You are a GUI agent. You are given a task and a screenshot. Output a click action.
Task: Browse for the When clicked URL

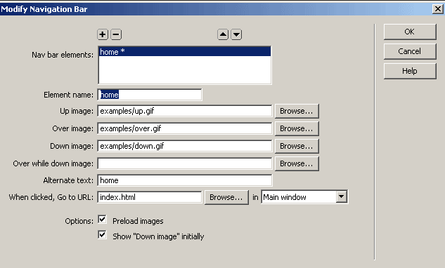click(226, 197)
